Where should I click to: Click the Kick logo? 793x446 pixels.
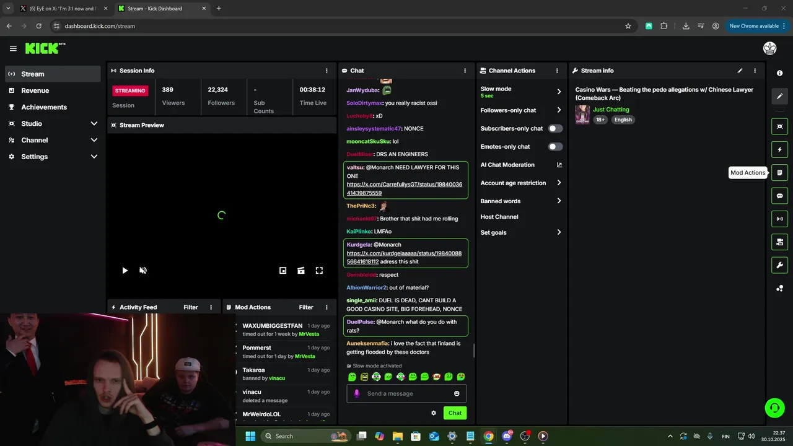coord(45,48)
